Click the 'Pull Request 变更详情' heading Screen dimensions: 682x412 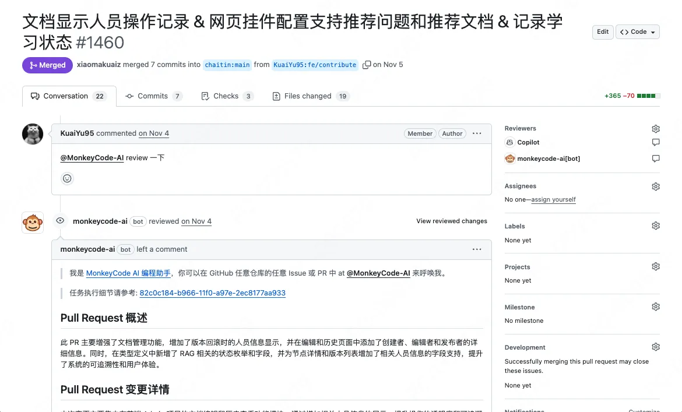pos(115,389)
